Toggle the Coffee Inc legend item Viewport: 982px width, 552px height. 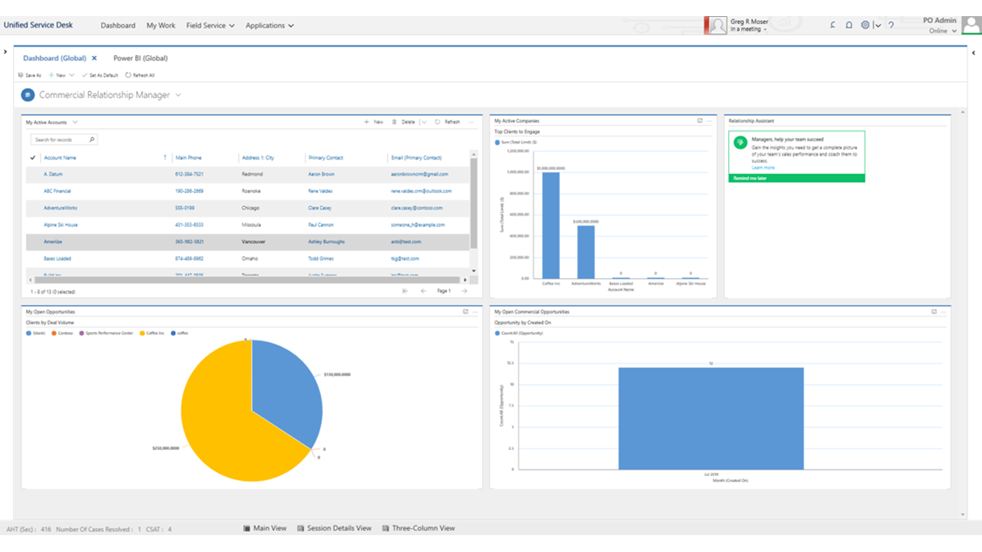point(152,333)
